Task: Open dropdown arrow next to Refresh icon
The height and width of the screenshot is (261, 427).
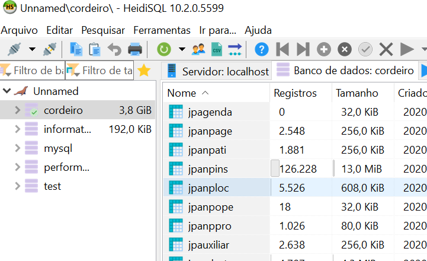Action: click(182, 49)
